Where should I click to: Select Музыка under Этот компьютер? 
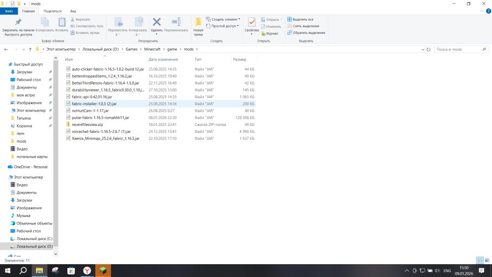click(23, 215)
